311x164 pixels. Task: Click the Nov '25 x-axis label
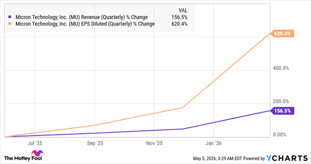point(154,143)
